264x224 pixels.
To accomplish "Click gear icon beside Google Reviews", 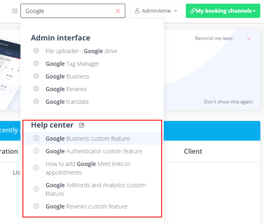I will point(36,89).
